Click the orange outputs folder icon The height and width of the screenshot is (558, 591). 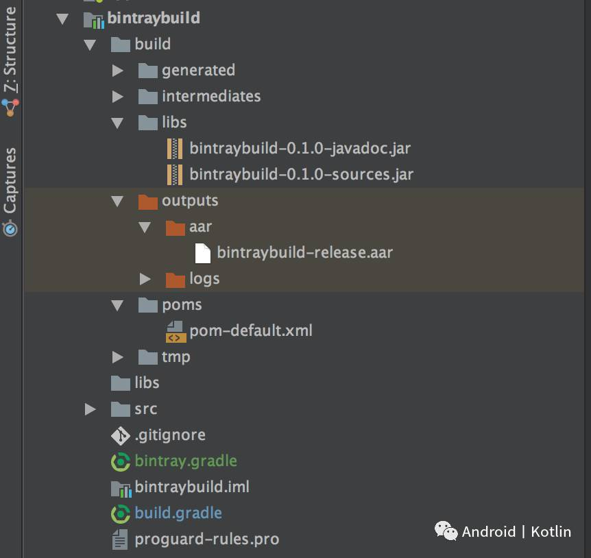click(x=147, y=201)
